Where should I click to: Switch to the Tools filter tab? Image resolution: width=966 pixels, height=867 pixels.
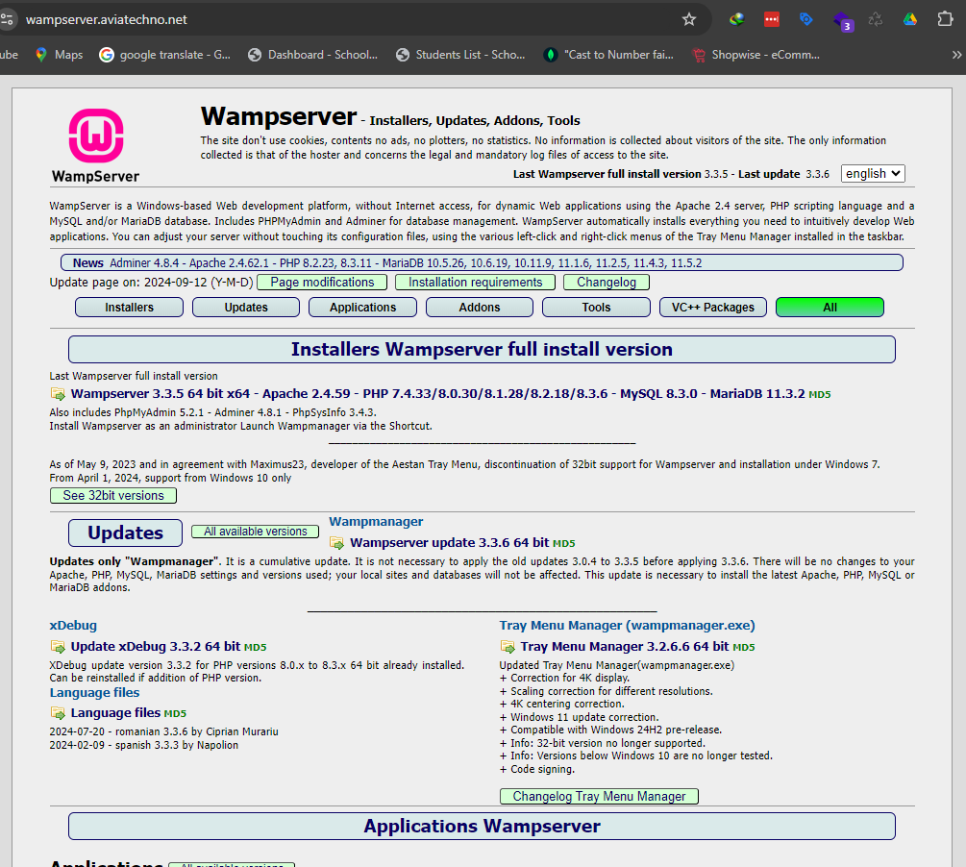596,307
